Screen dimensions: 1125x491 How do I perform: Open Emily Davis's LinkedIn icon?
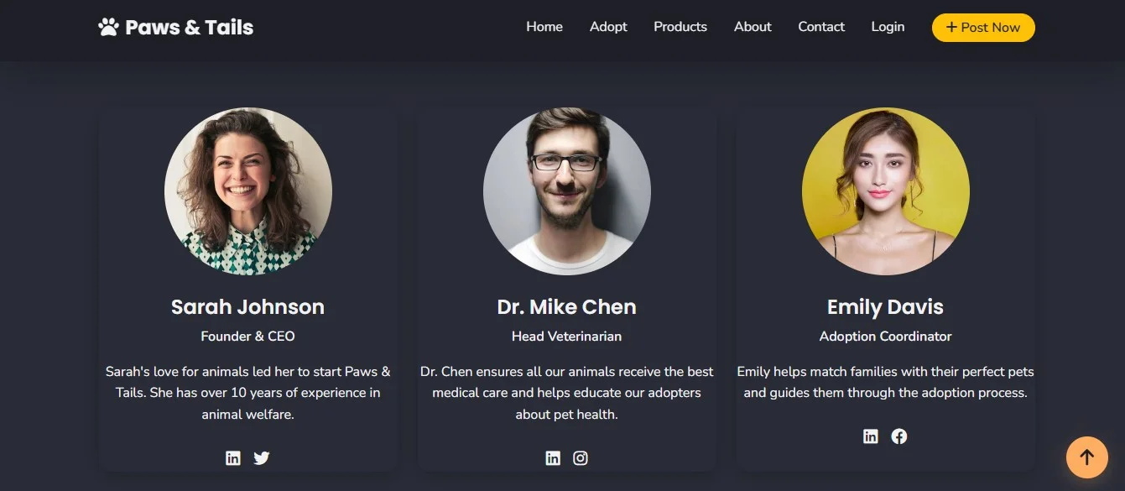pyautogui.click(x=871, y=436)
